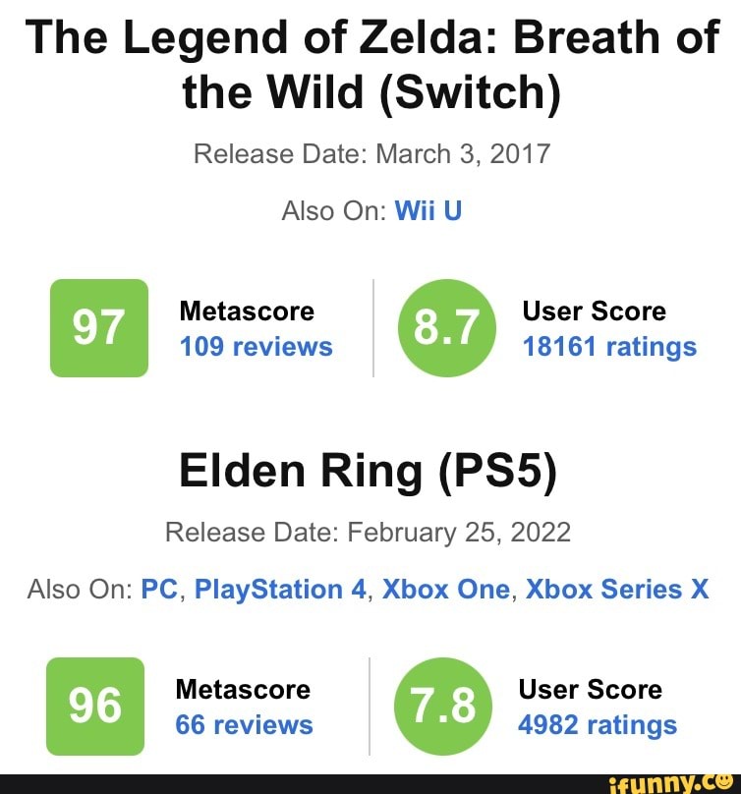Open the Xbox Series X platform link
The height and width of the screenshot is (794, 741).
point(618,590)
